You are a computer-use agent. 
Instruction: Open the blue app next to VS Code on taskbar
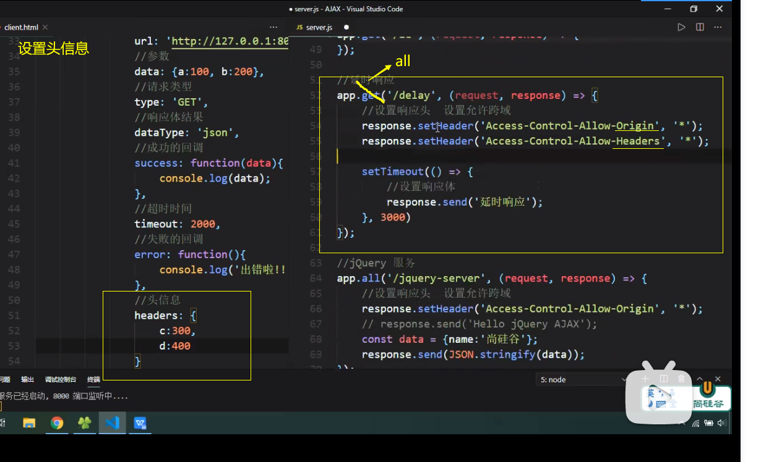(140, 423)
